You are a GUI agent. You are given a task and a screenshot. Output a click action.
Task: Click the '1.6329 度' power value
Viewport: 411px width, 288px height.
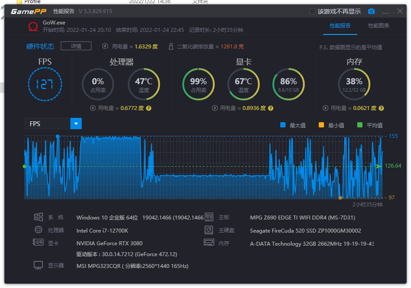point(146,47)
